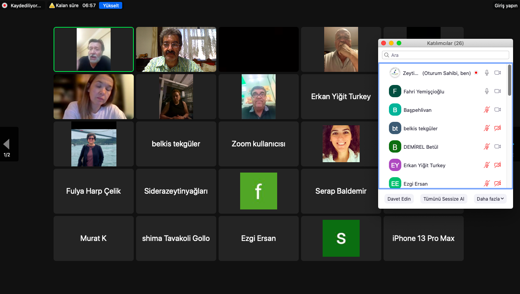
Task: Click the Tümünü Sessize Al button
Action: (444, 199)
